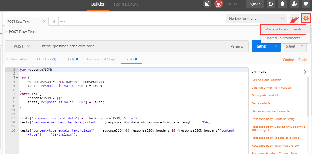The image size is (312, 155).
Task: Insert 'Response body: JSON value check' snippet
Action: 275,146
